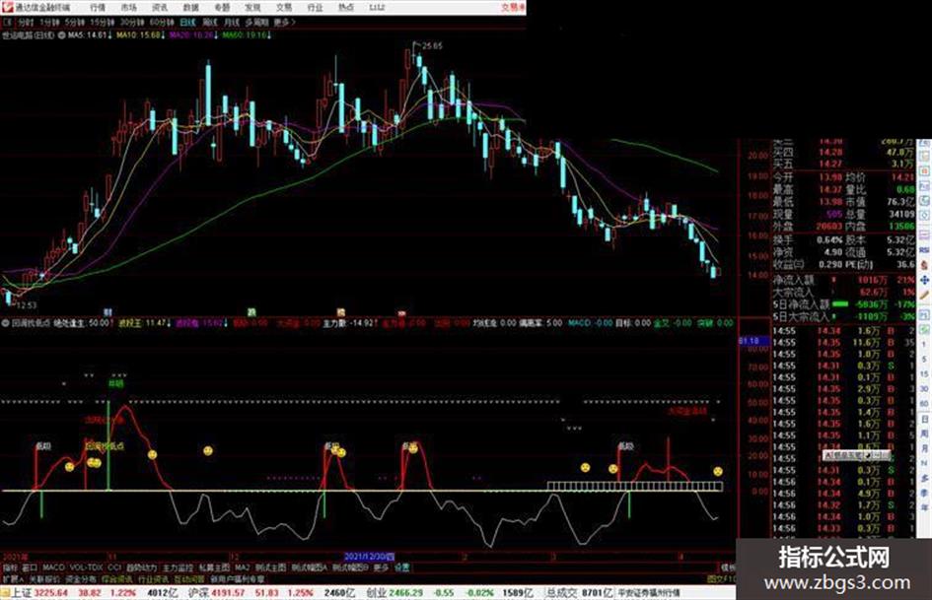Screen dimensions: 932x600
Task: Click the 上证 3225.64 index in status bar
Action: pos(39,593)
